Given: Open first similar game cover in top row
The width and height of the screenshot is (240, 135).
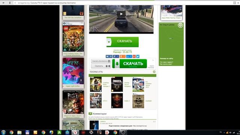Looking at the screenshot, I should (x=96, y=84).
